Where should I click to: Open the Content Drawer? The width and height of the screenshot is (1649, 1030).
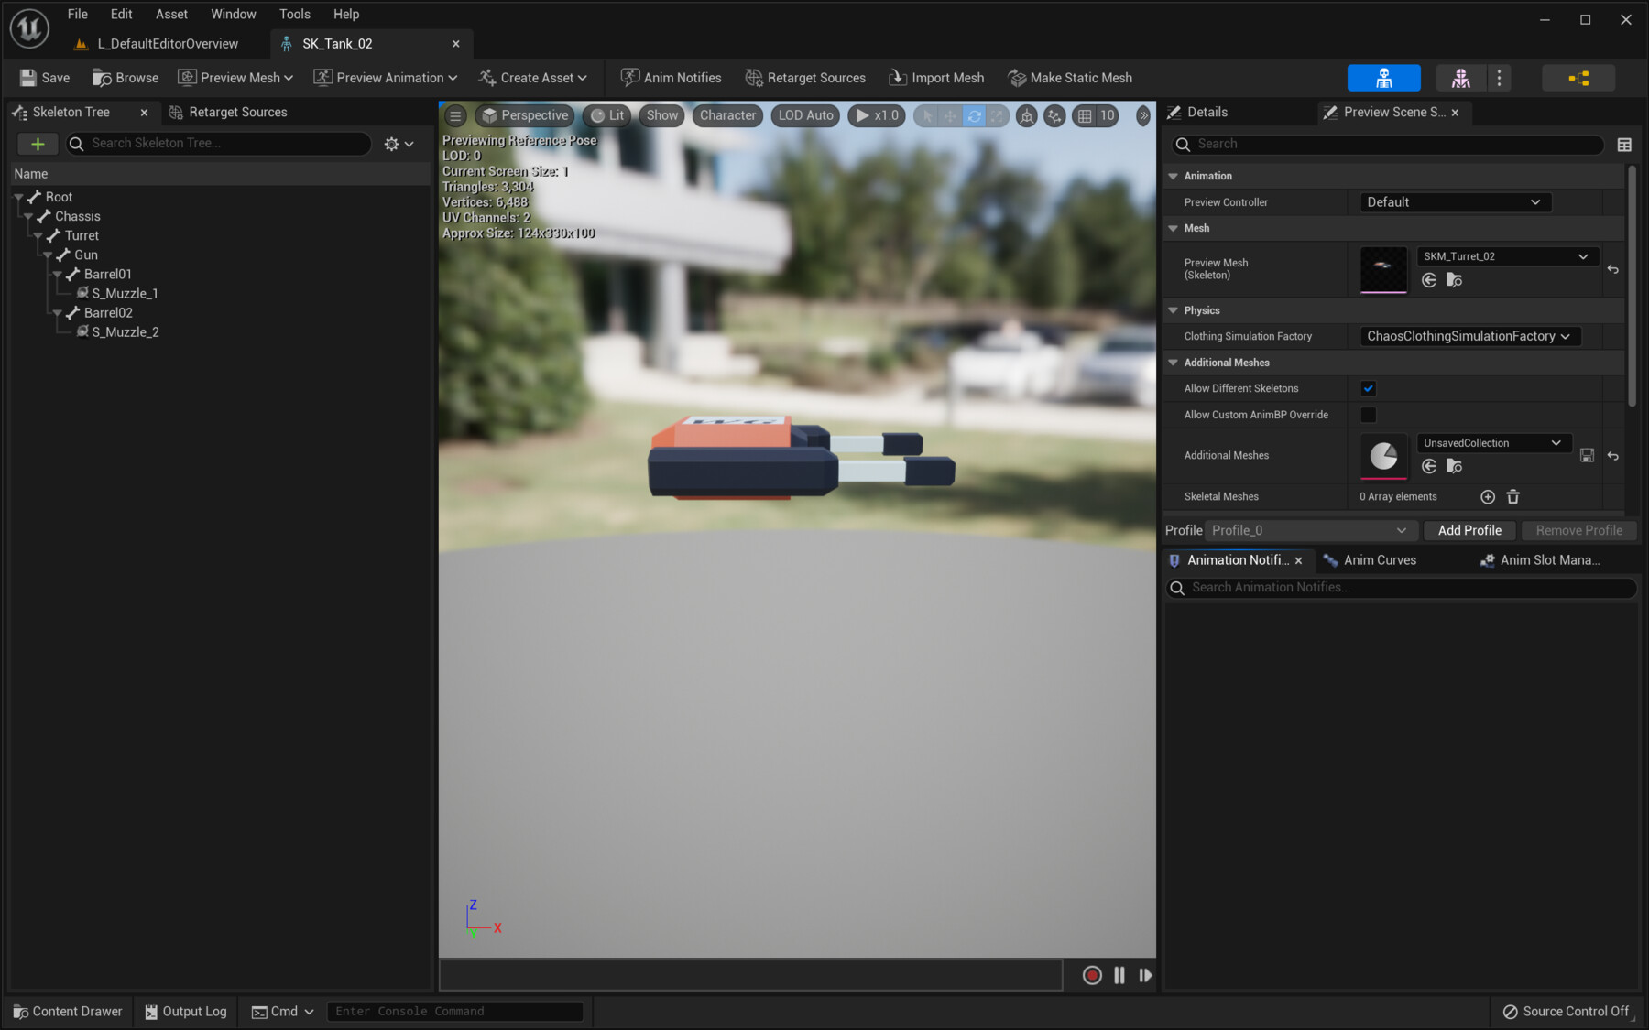[68, 1012]
